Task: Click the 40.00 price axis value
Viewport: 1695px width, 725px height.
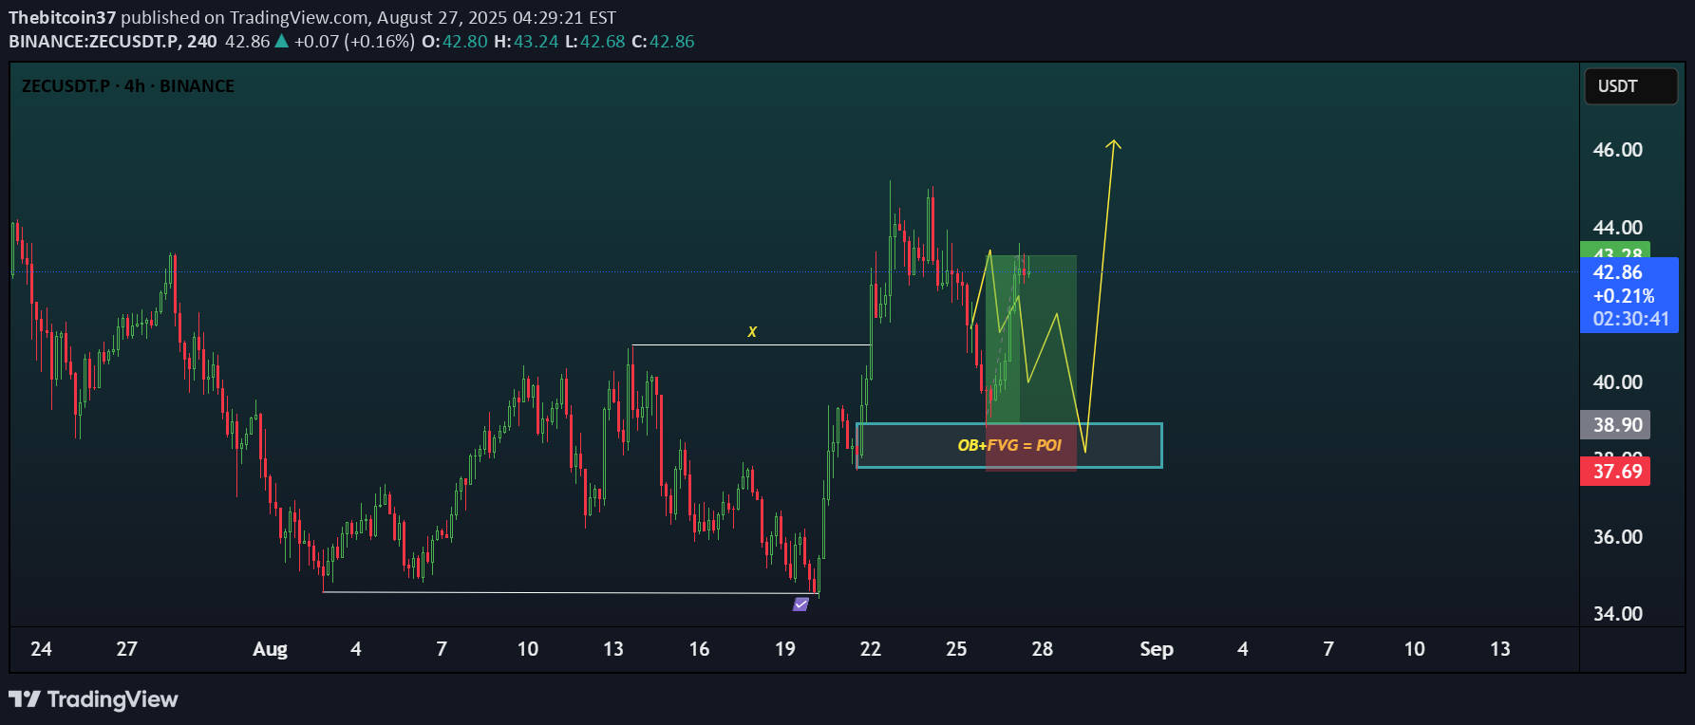Action: click(x=1617, y=382)
